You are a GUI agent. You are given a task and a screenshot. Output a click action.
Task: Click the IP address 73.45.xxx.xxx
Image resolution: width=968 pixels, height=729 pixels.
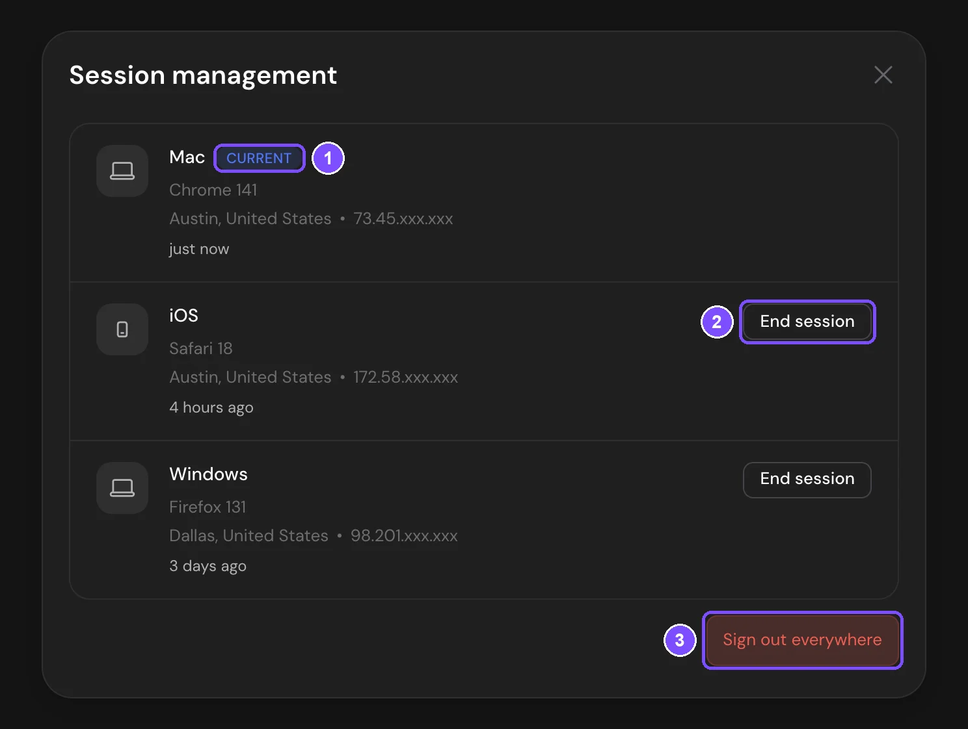tap(403, 218)
